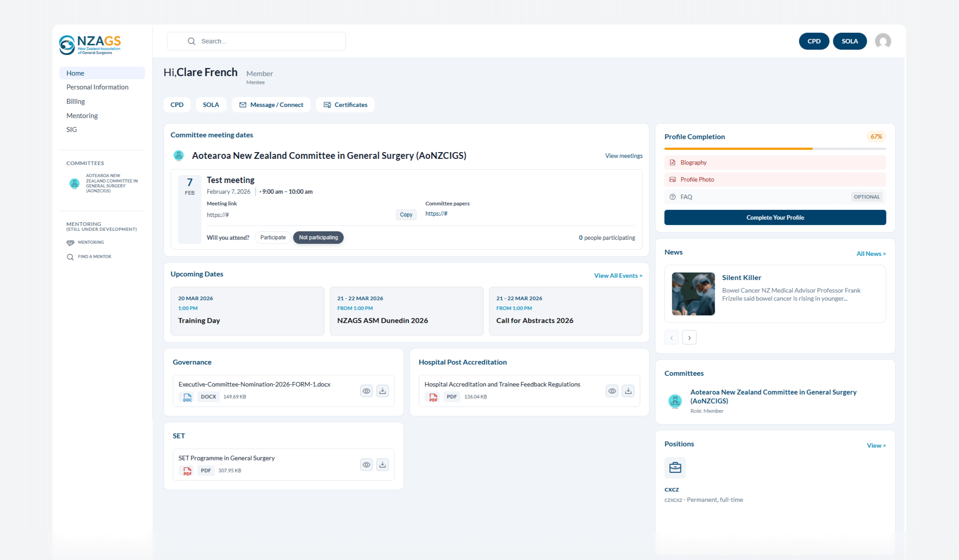Click Executive-Committee-Nomination-2026-FORM-1.docx file name
The width and height of the screenshot is (959, 560).
click(x=255, y=384)
